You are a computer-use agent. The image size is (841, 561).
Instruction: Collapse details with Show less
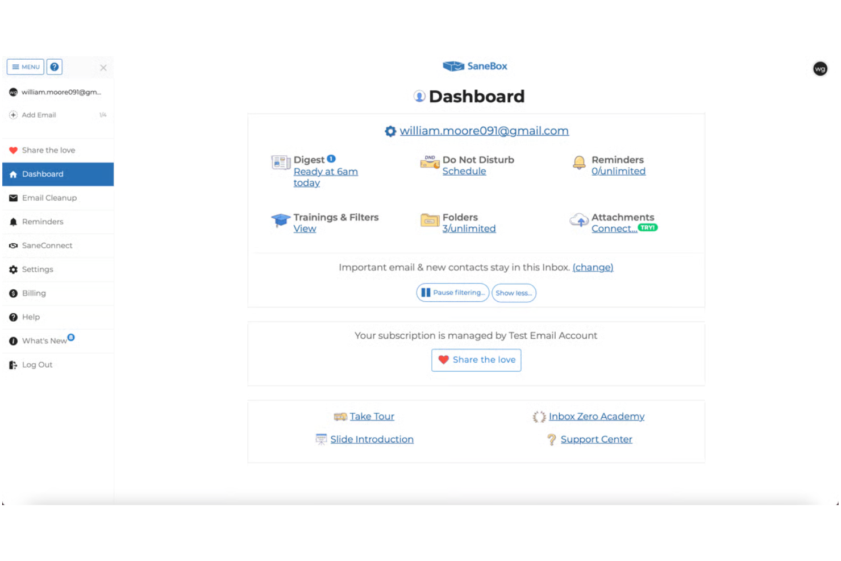point(514,293)
